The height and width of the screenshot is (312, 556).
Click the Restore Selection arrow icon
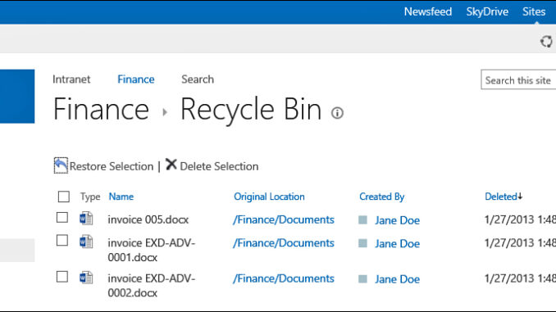tap(61, 165)
